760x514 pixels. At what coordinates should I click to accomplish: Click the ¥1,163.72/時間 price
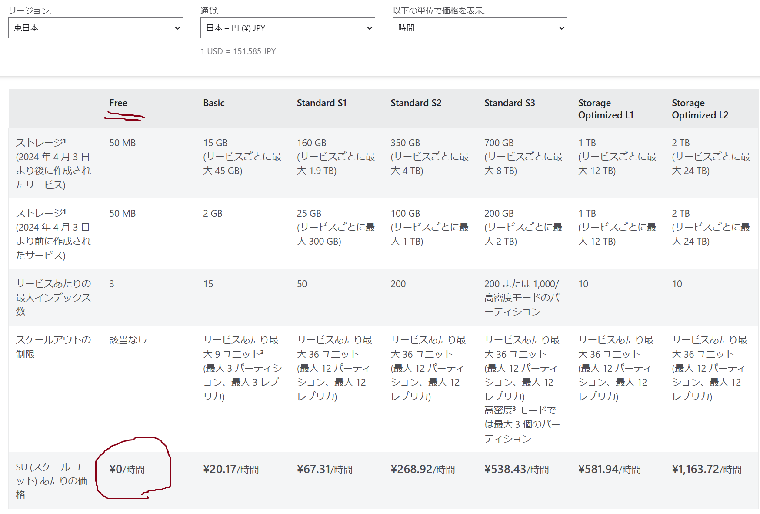[x=707, y=470]
